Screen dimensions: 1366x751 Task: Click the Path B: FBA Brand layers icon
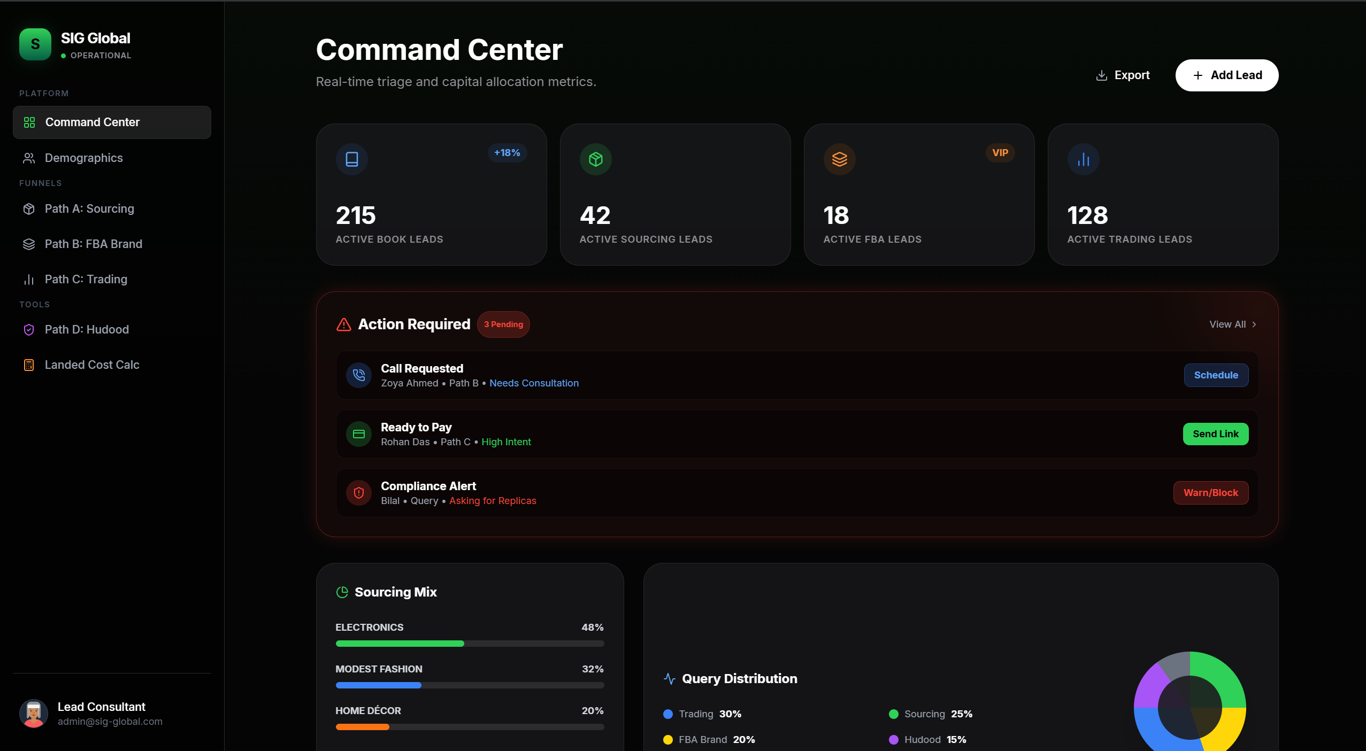click(29, 244)
